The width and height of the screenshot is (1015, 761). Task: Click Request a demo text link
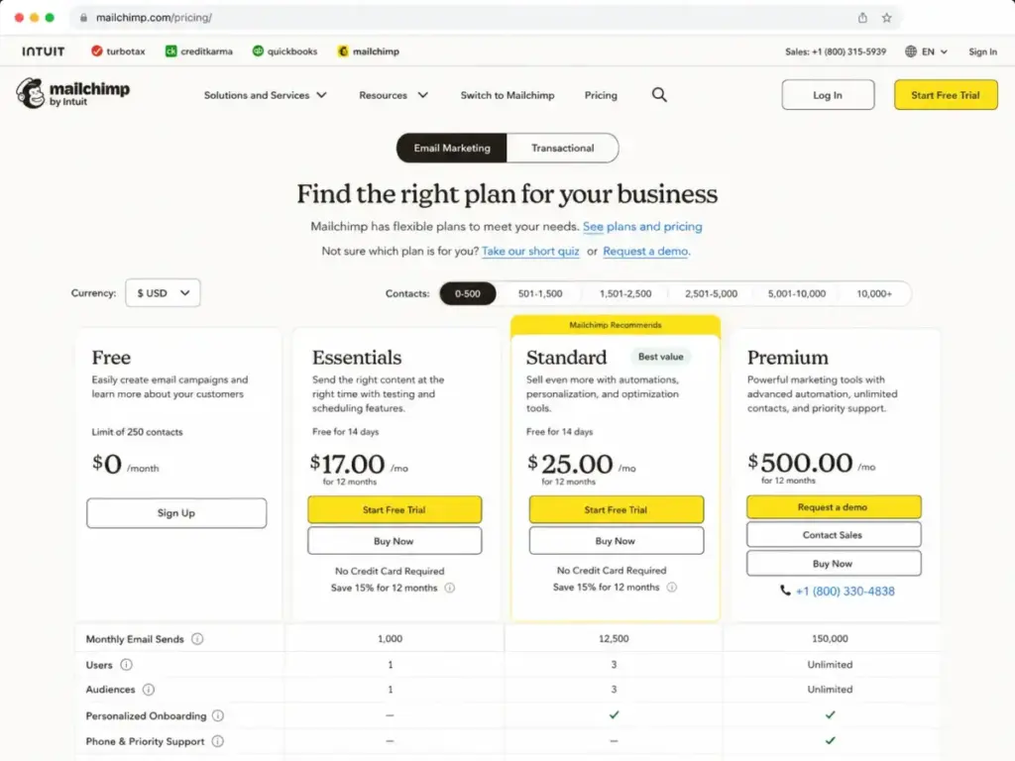[x=645, y=251]
